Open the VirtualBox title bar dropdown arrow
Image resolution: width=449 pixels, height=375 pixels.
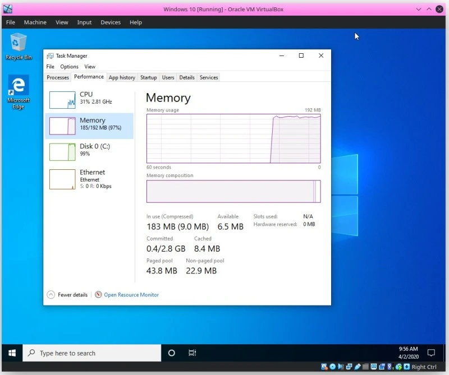point(418,9)
